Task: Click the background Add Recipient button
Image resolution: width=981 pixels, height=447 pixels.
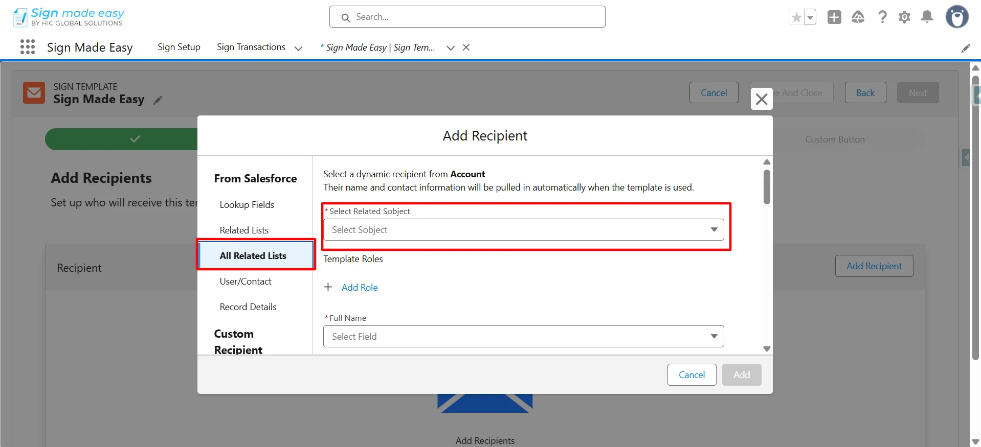Action: (874, 266)
